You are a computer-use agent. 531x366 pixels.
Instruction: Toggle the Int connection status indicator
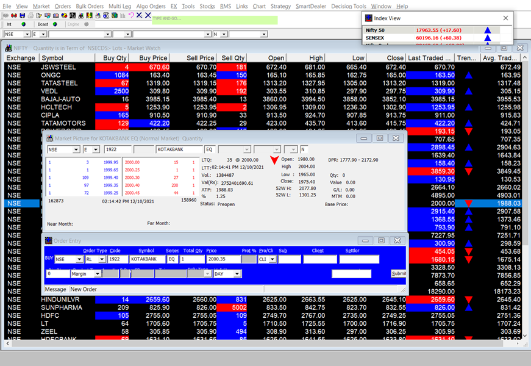(x=23, y=24)
